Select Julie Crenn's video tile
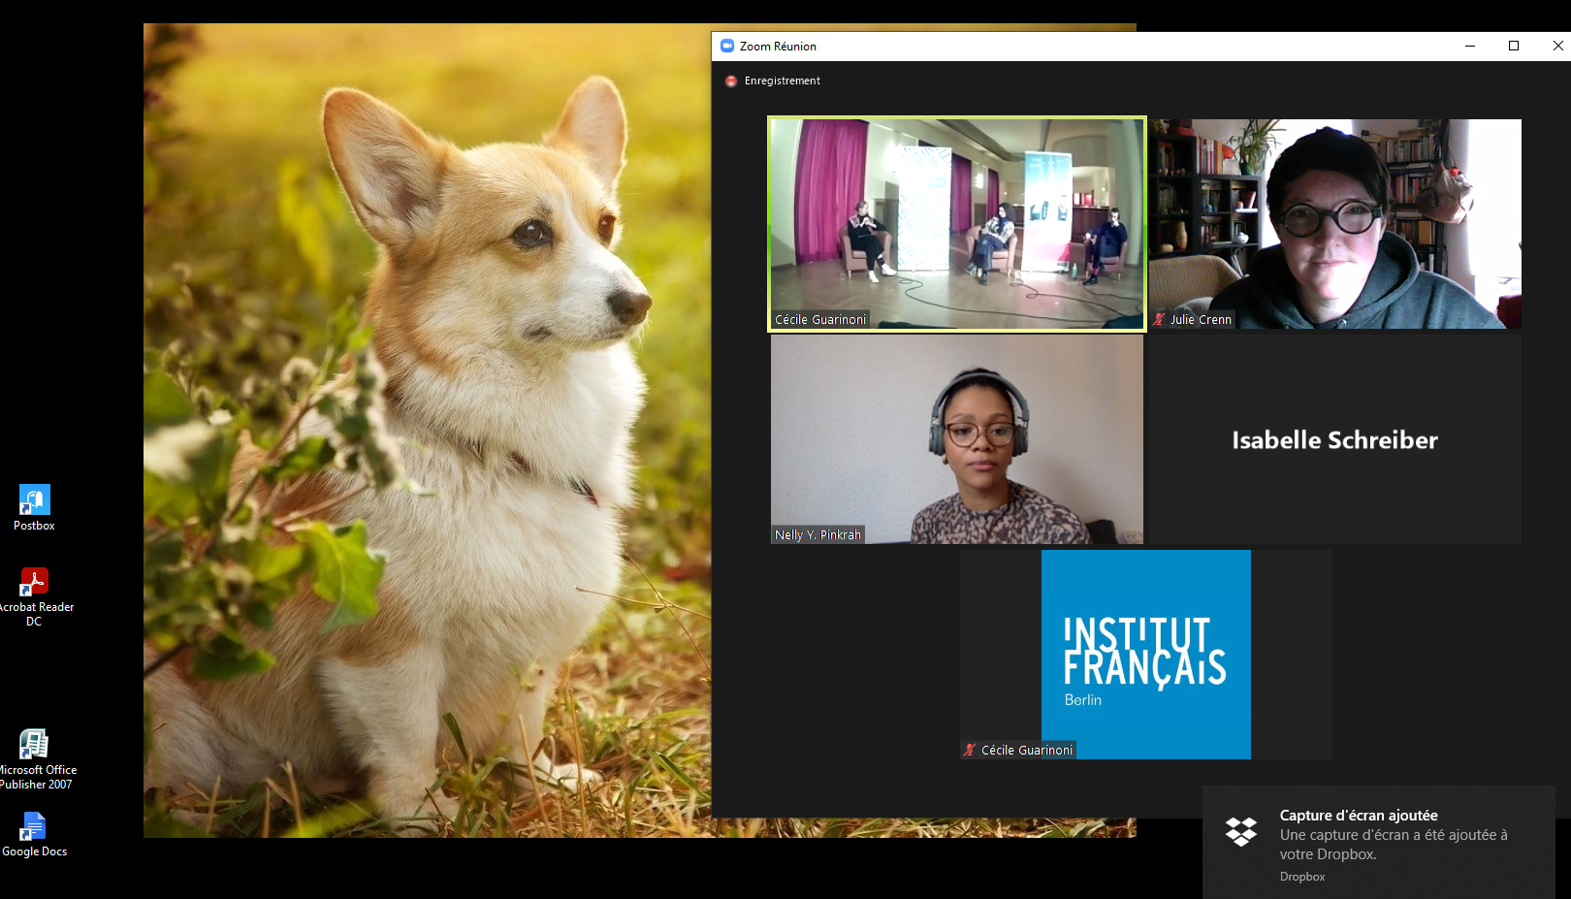The height and width of the screenshot is (899, 1571). [x=1334, y=224]
